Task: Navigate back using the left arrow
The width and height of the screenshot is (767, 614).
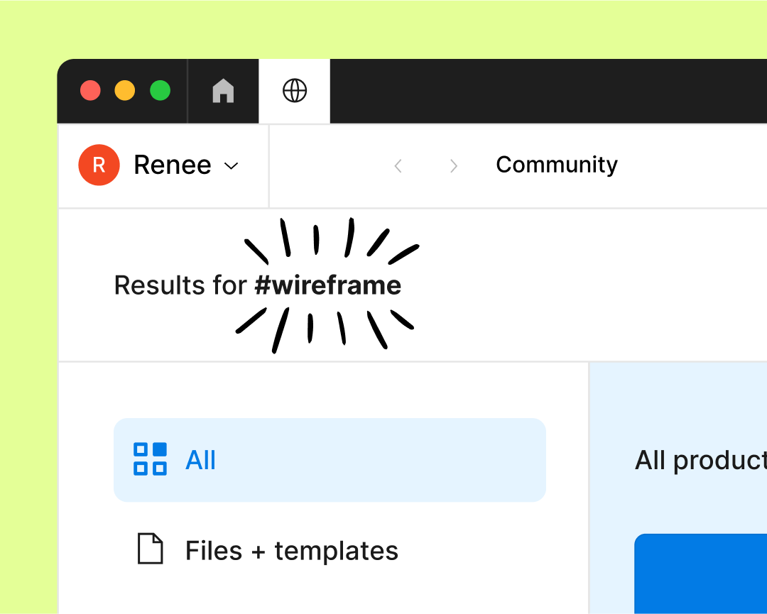Action: point(398,165)
